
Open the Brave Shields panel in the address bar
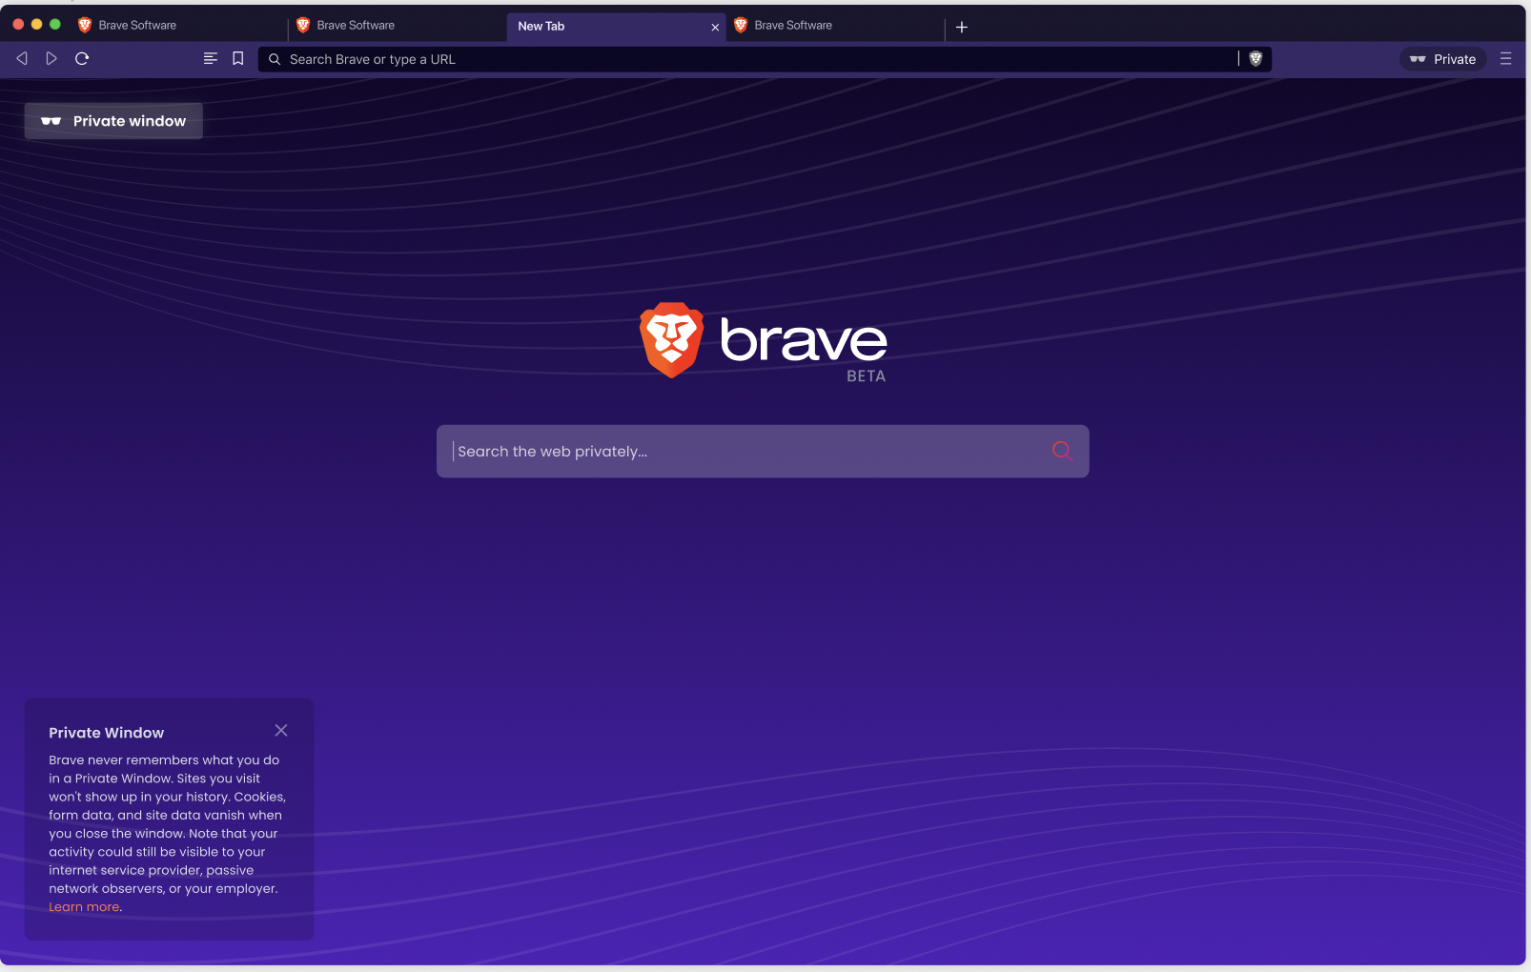1255,58
